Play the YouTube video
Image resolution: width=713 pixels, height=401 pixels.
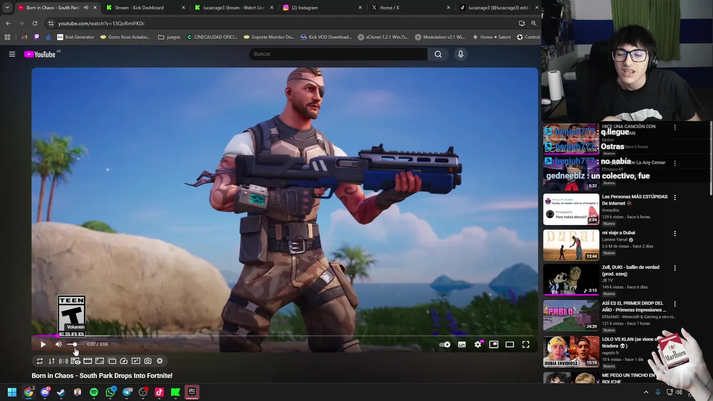click(43, 345)
